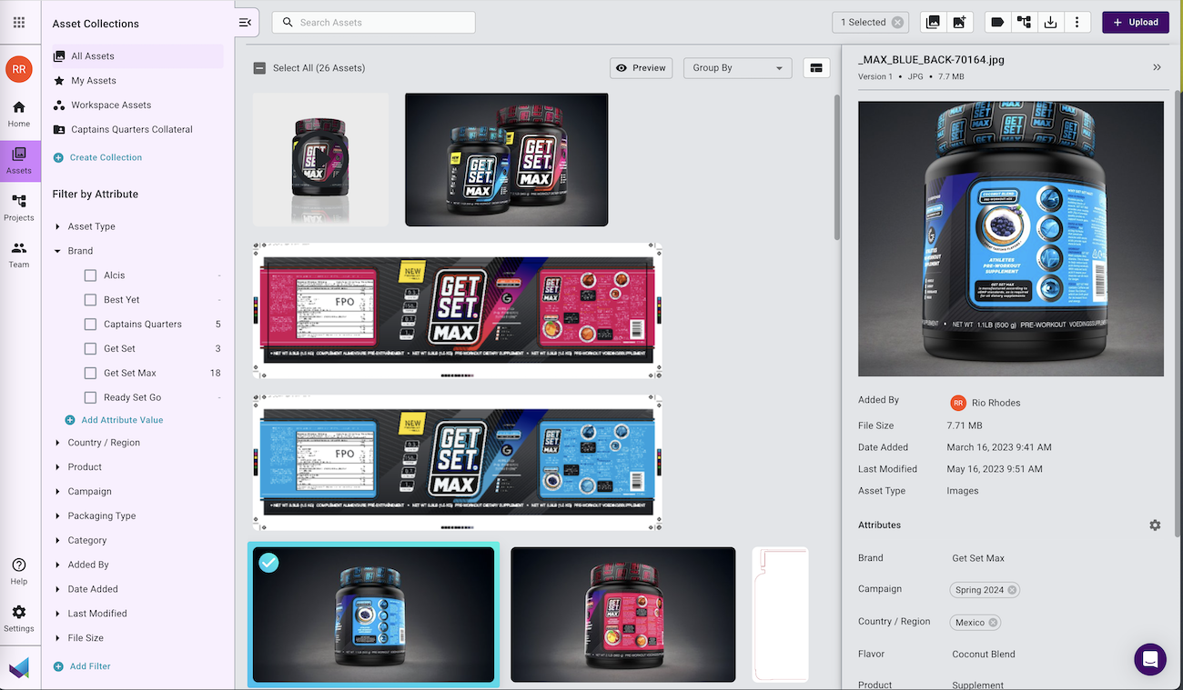Image resolution: width=1183 pixels, height=690 pixels.
Task: Click the add image plus icon
Action: 959,23
